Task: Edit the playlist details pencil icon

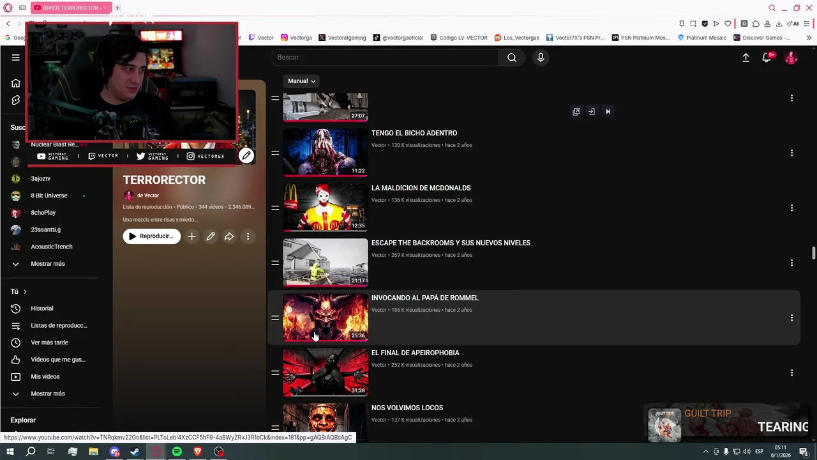Action: click(211, 236)
